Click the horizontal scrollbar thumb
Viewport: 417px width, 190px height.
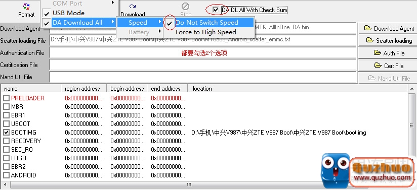coord(189,184)
